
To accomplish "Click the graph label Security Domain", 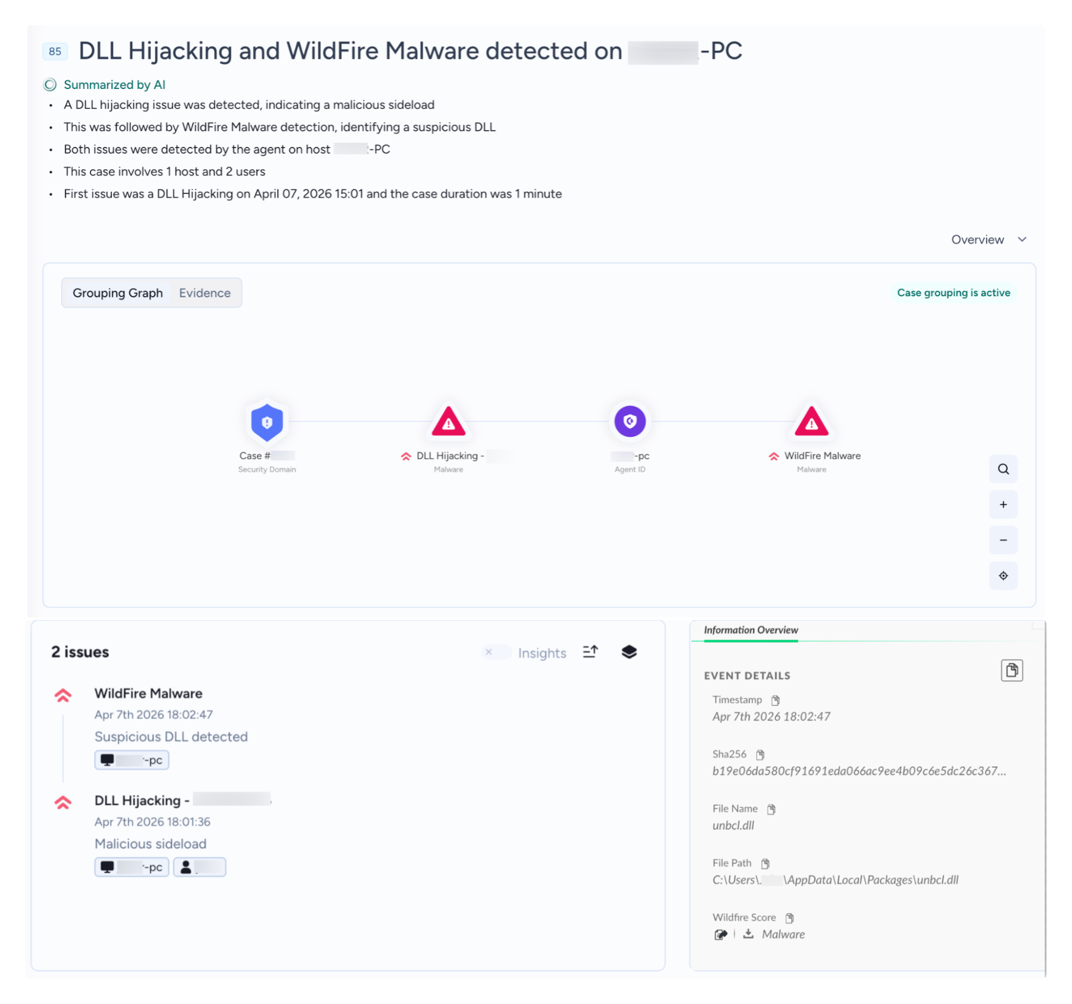I will point(267,470).
